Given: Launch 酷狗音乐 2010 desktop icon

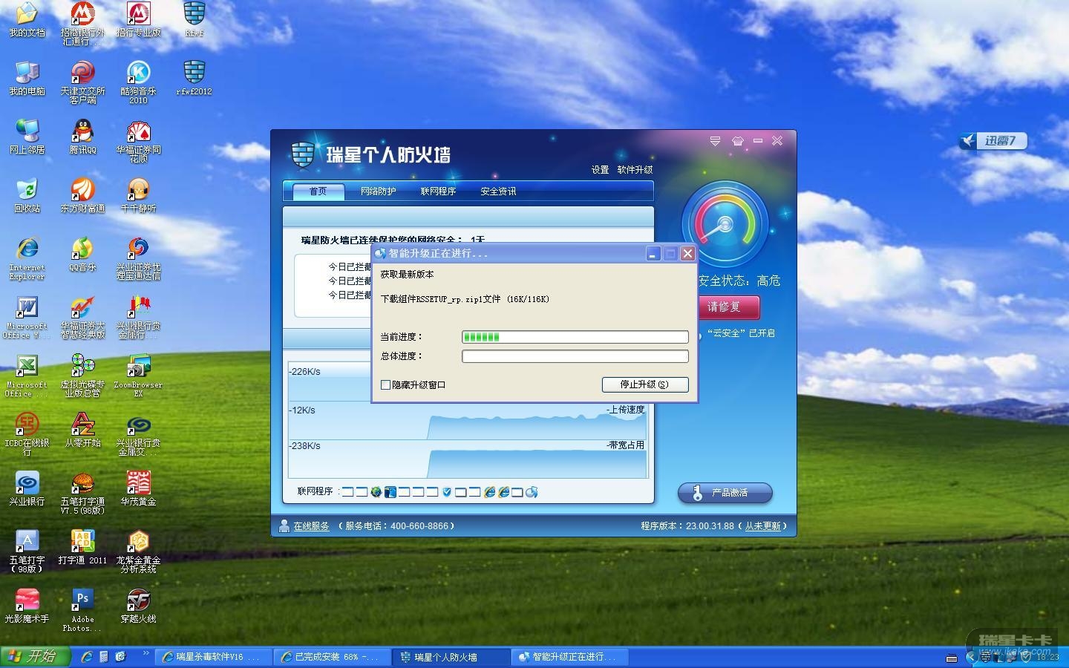Looking at the screenshot, I should (x=138, y=82).
